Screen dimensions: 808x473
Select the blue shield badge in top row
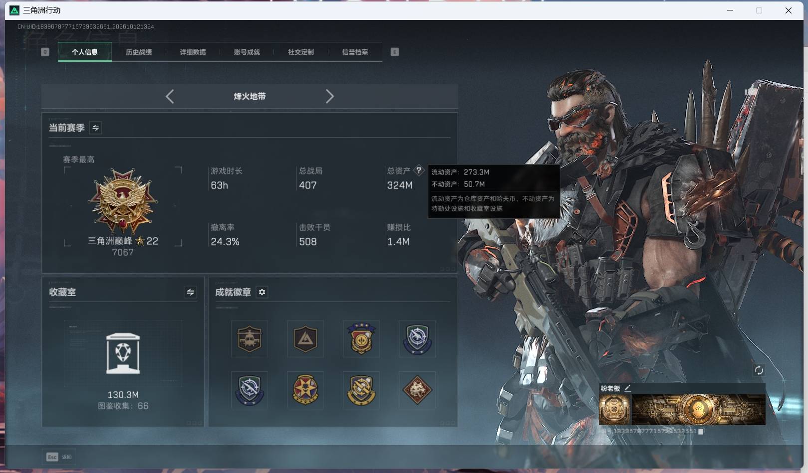[417, 339]
